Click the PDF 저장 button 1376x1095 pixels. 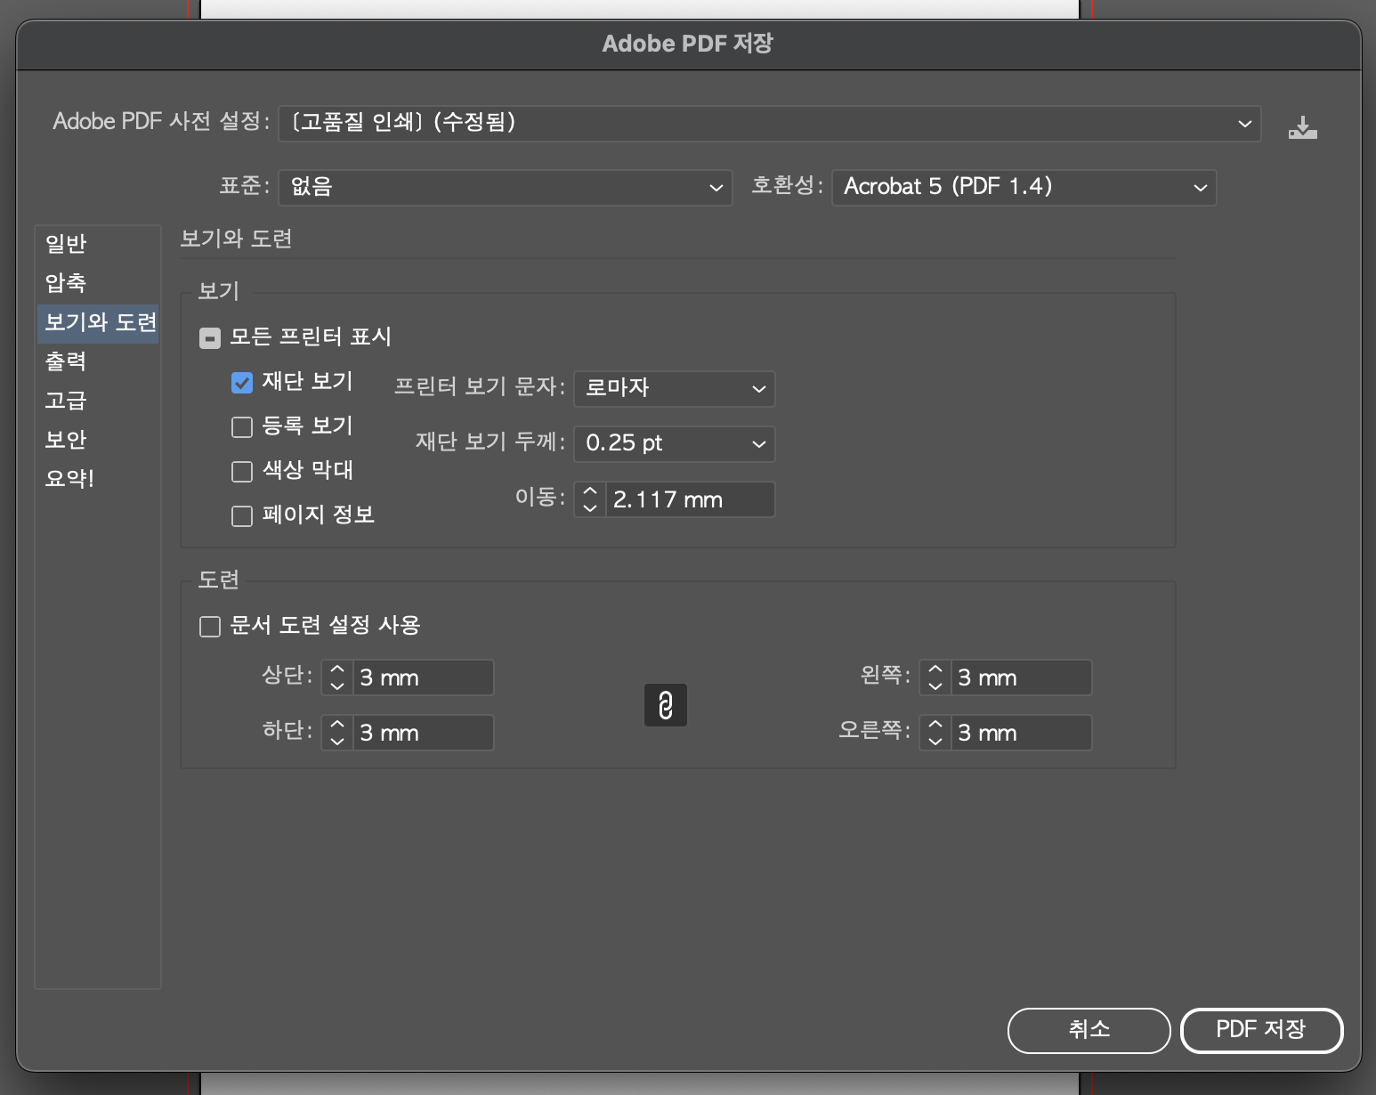coord(1261,1030)
